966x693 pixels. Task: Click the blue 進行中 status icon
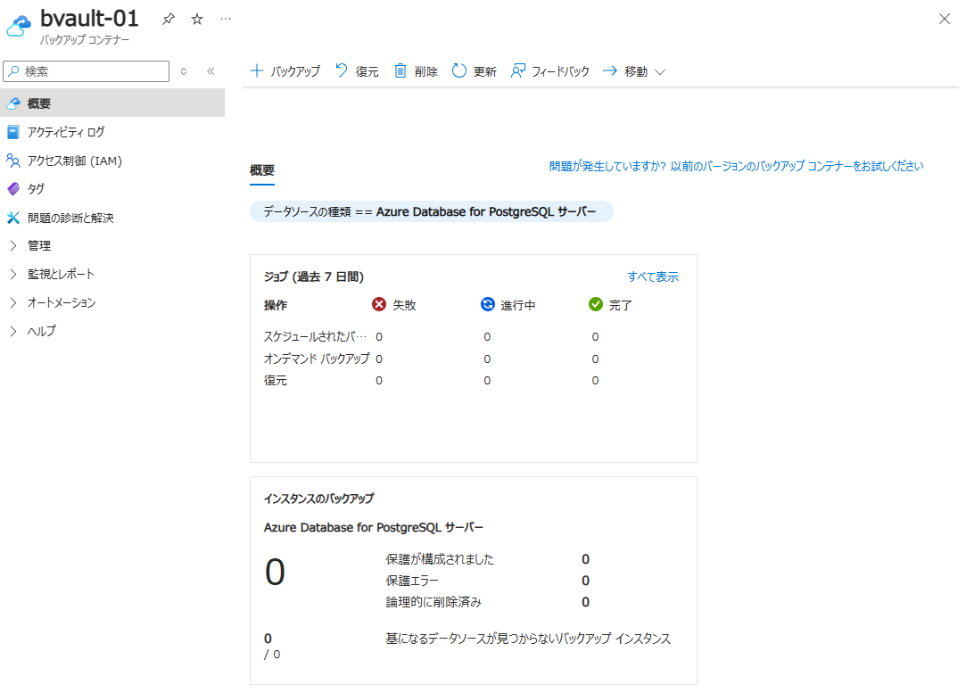tap(487, 304)
